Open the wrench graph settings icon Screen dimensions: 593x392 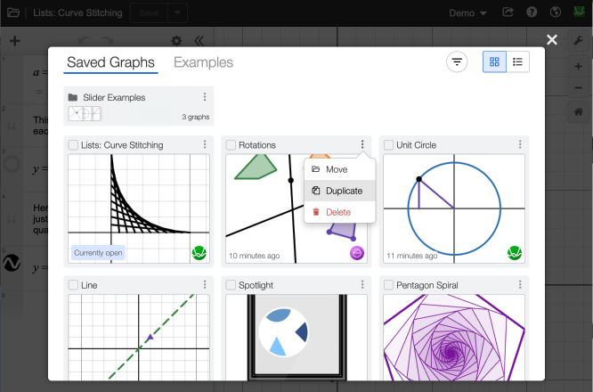(579, 40)
